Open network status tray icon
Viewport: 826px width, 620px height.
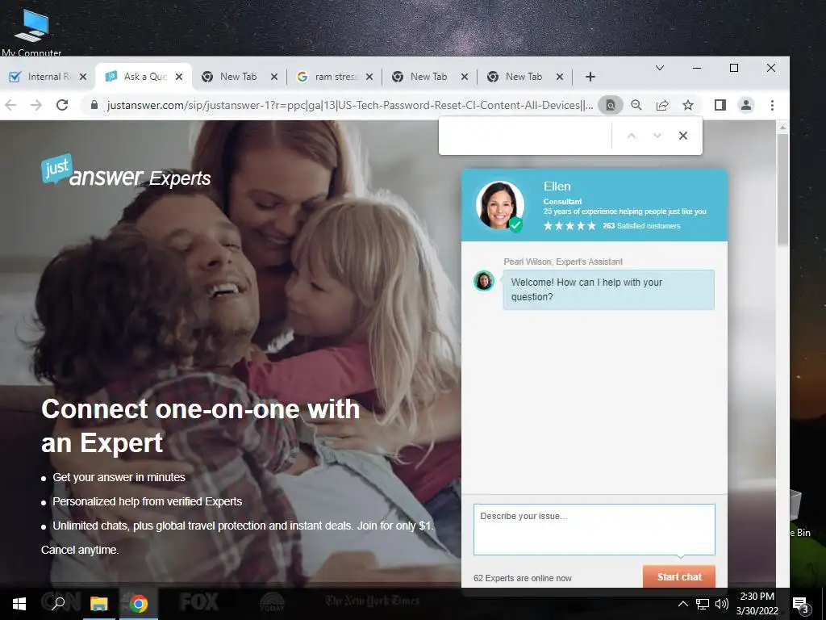(703, 604)
